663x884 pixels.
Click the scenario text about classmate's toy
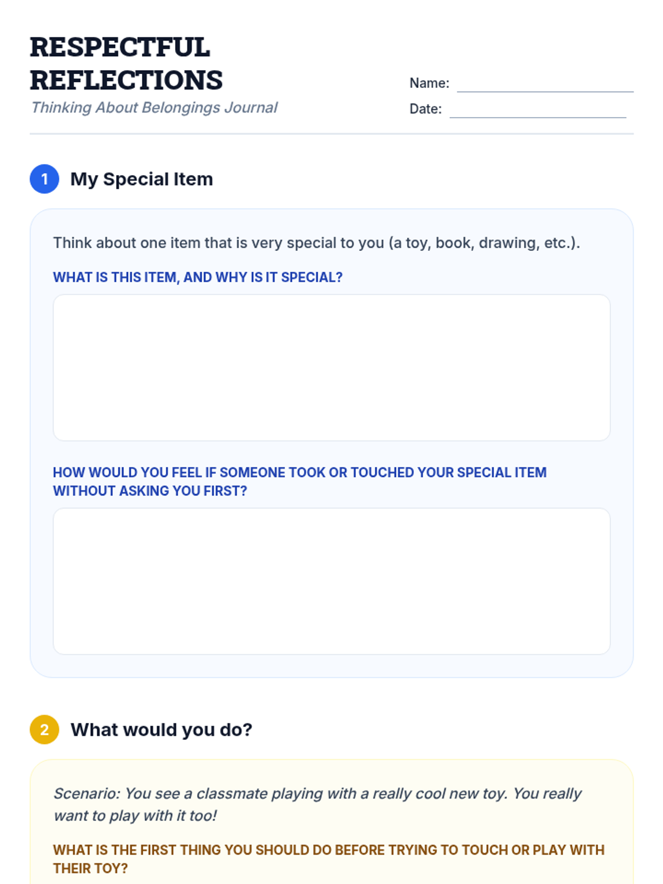[x=317, y=804]
